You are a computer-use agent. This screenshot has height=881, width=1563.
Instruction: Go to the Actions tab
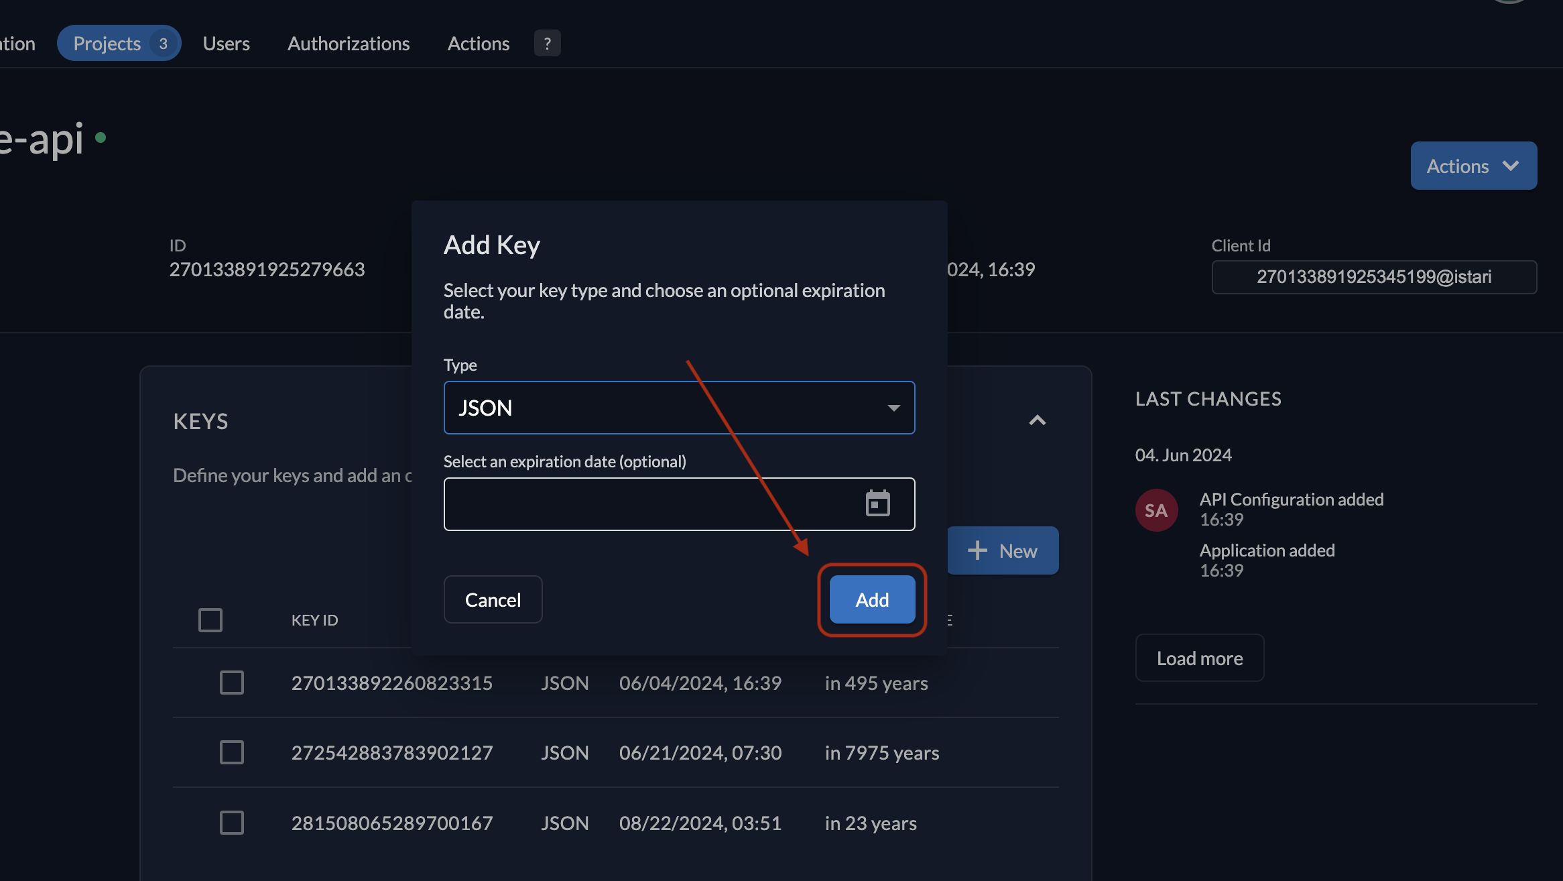[478, 44]
